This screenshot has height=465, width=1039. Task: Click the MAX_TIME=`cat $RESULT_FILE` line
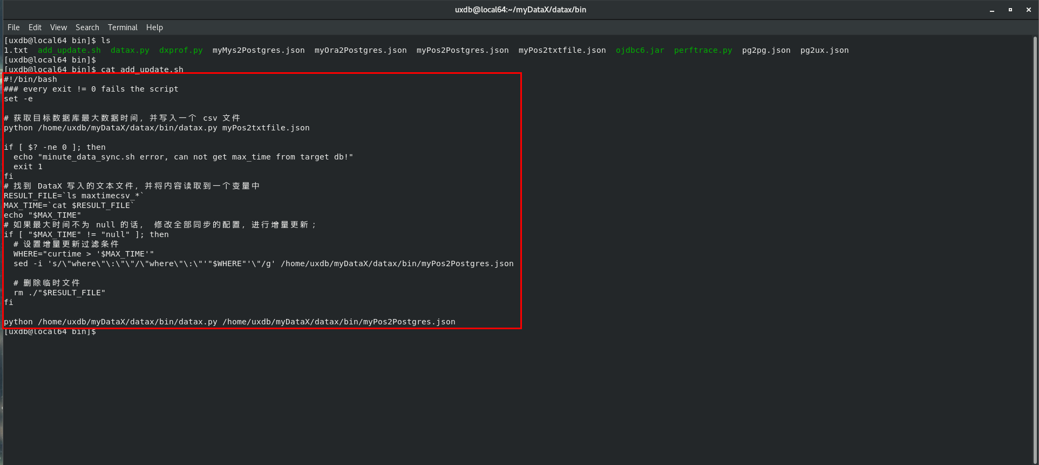69,205
